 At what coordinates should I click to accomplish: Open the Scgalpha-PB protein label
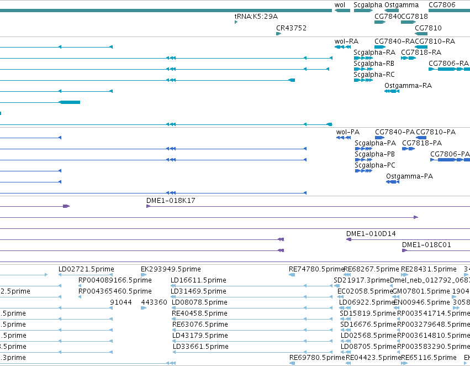coord(374,154)
